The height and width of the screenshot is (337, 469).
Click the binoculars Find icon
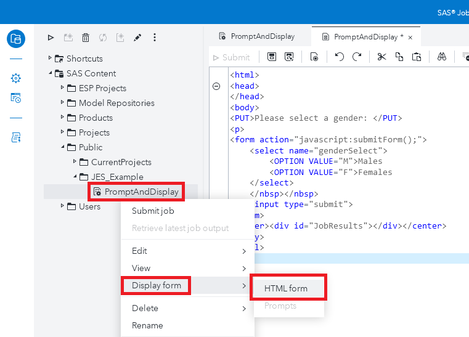pos(442,57)
